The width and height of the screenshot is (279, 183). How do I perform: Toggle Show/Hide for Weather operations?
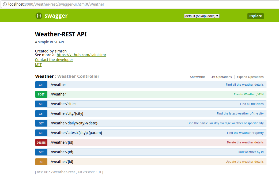(198, 77)
